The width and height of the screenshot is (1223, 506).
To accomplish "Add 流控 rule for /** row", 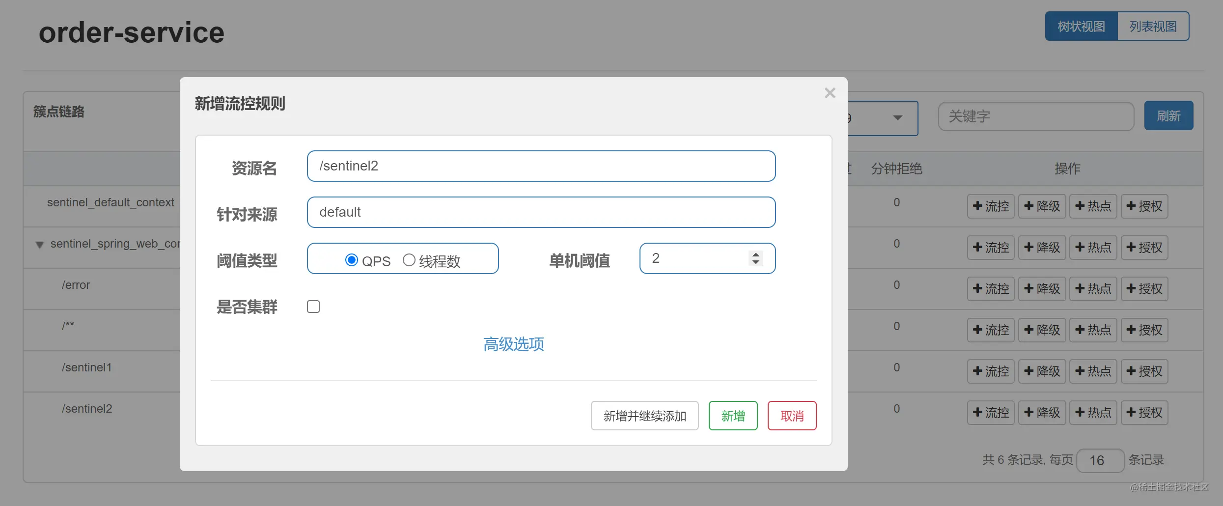I will (x=991, y=330).
